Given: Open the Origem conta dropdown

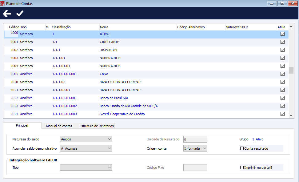Looking at the screenshot, I should click(x=195, y=148).
